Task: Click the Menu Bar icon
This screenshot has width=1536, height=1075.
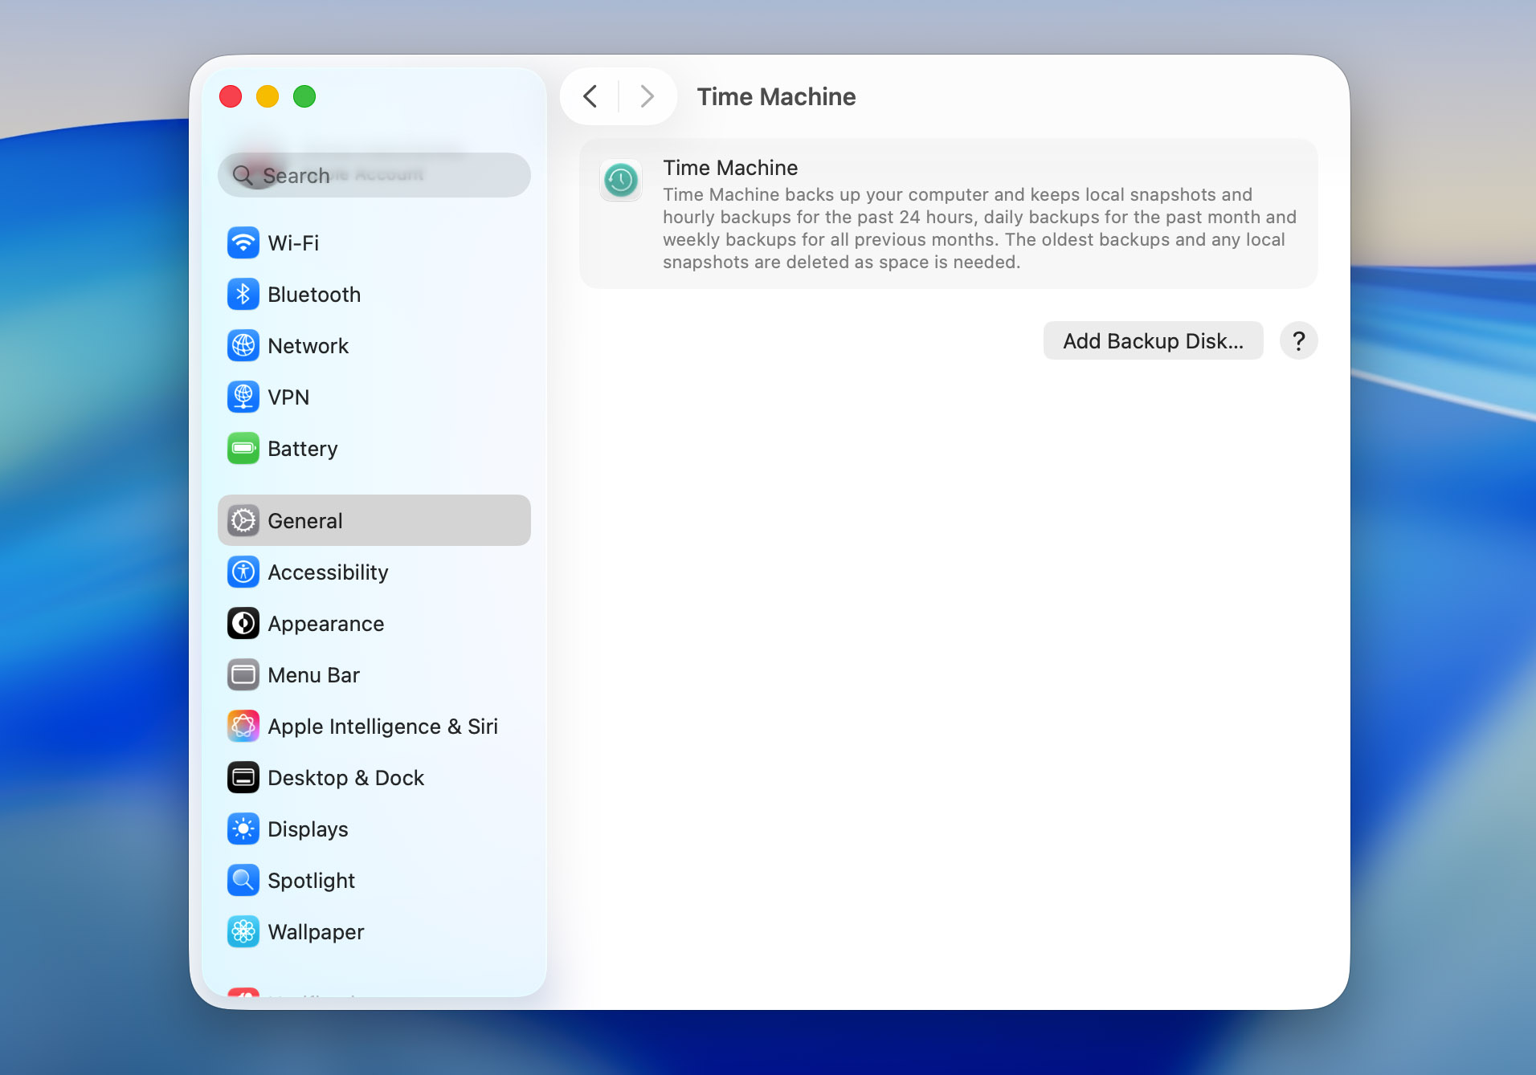Action: coord(243,674)
